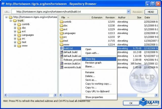The height and width of the screenshot is (109, 162).
Task: Click the default.build.user file icon
Action: click(x=62, y=56)
